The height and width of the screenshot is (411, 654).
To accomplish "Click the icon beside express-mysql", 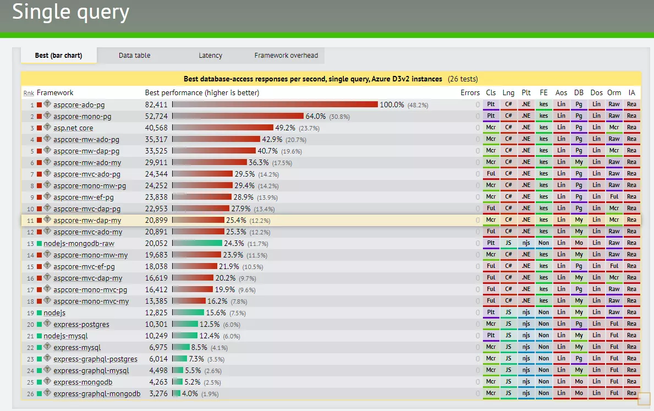I will pos(47,346).
